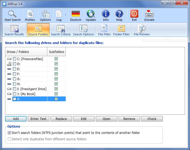Open the Help question mark icon

119,14
